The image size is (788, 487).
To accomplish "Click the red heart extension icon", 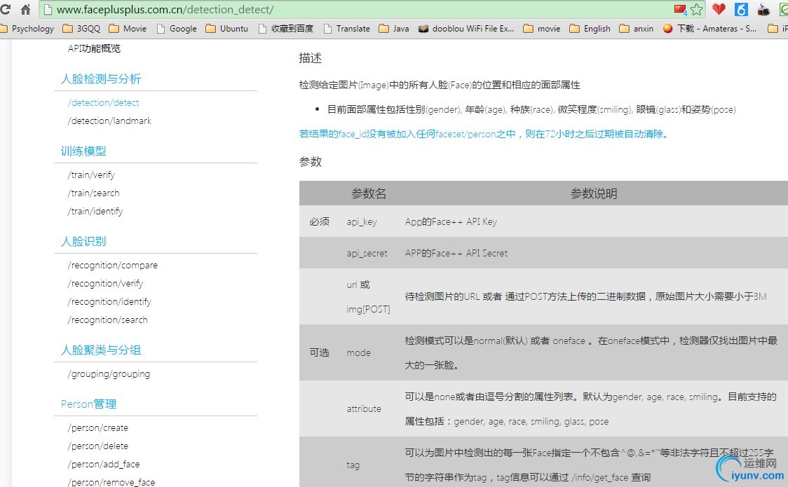I will pos(719,10).
